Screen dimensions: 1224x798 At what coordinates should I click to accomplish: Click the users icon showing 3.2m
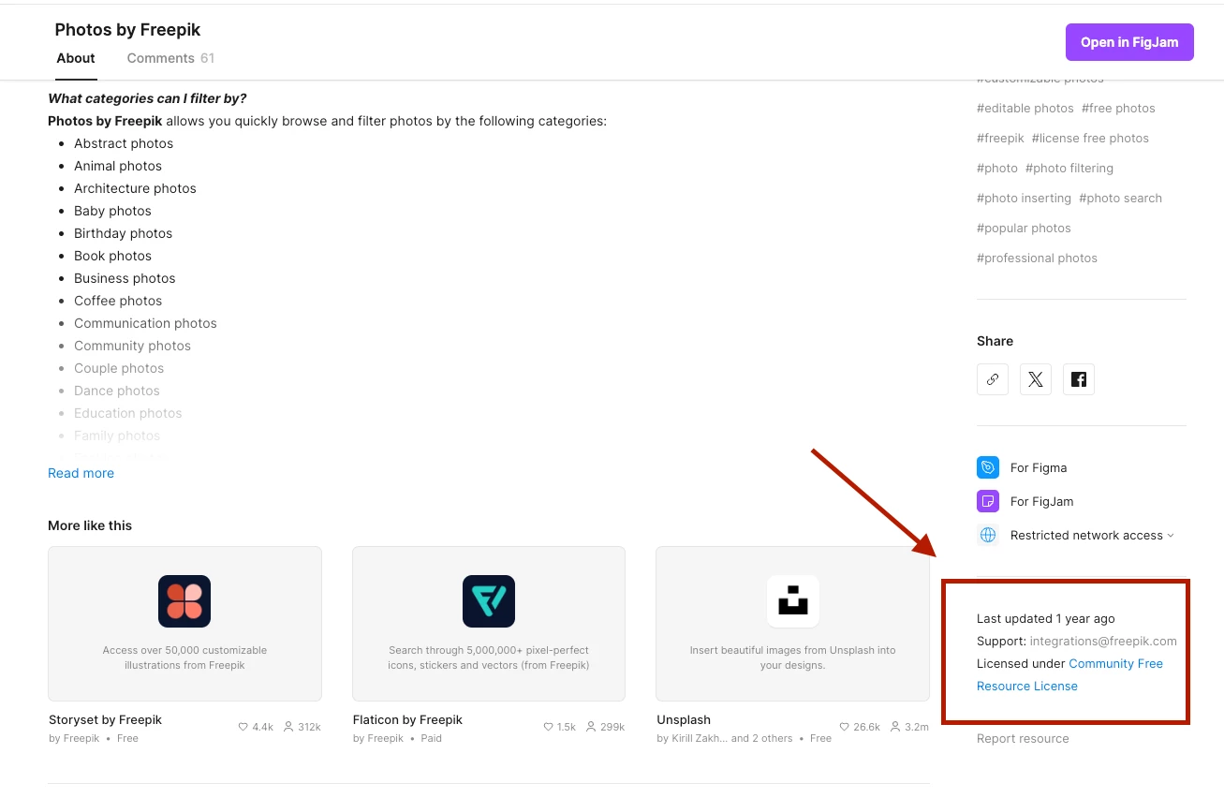(x=895, y=727)
